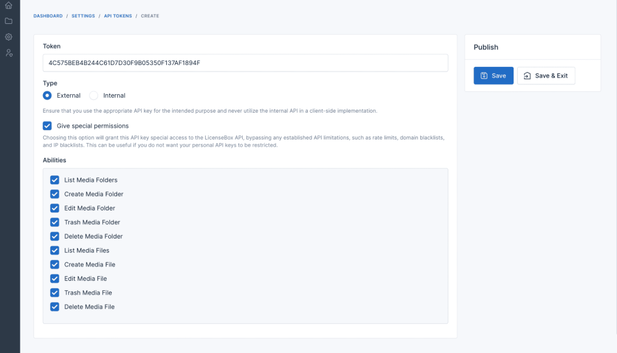Click the Save & Exit button
This screenshot has height=353, width=617.
[546, 76]
